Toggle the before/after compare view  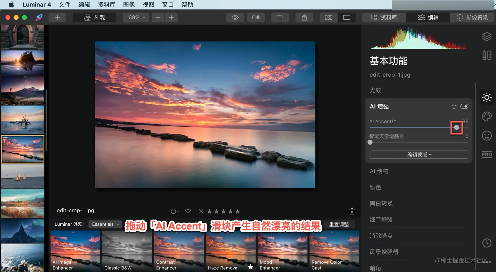(x=256, y=17)
